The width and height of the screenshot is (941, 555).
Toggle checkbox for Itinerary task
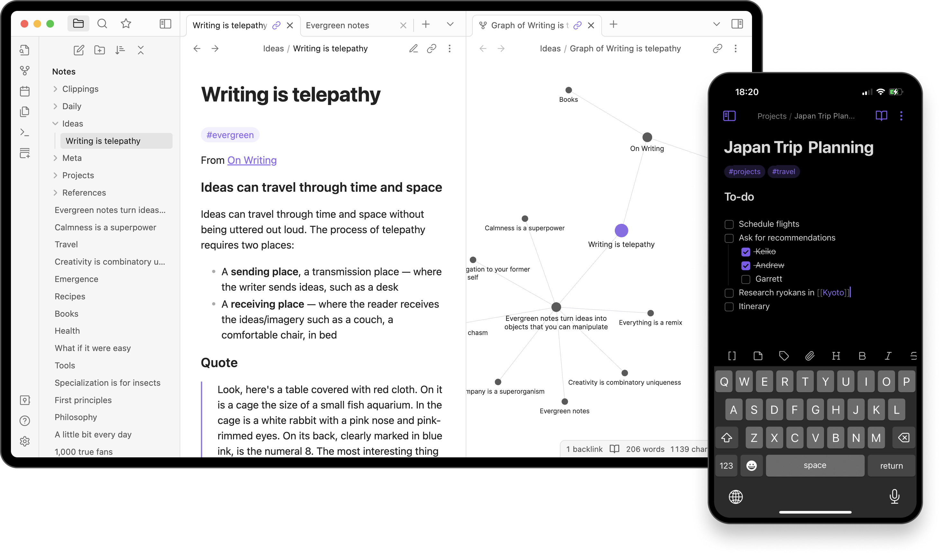[729, 306]
